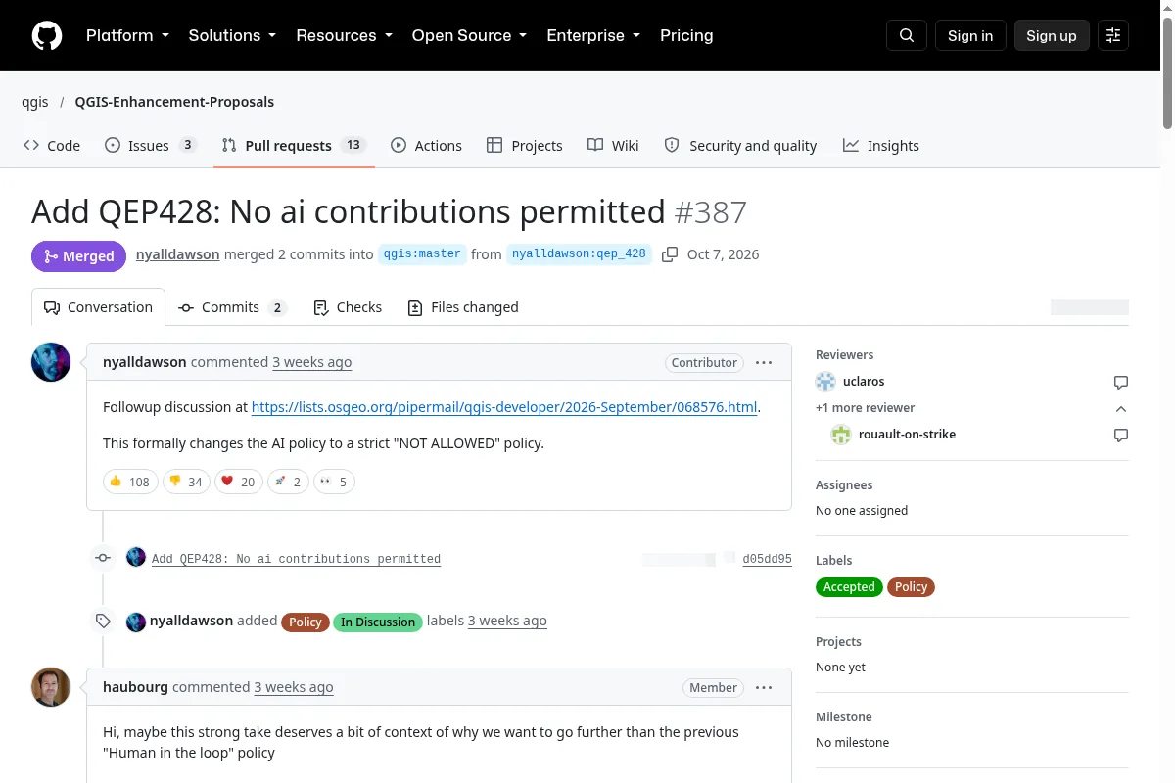The image size is (1175, 783).
Task: Click the Oct 7, 2026 date
Action: 723,254
